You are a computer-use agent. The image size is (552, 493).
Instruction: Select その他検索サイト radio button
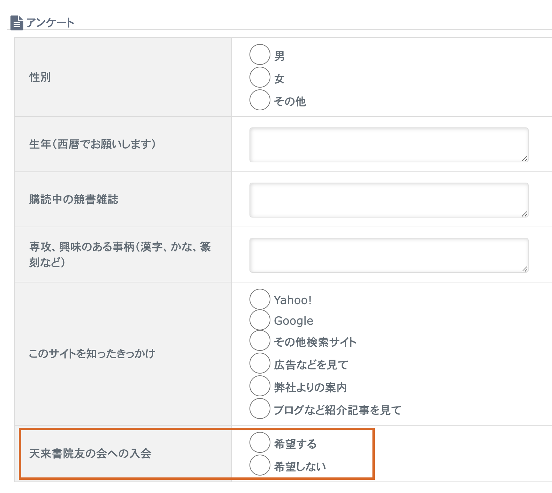260,341
